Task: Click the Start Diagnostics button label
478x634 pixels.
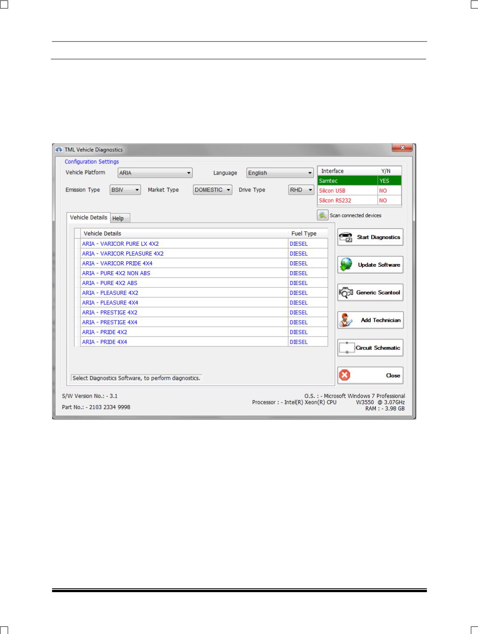Action: (378, 237)
